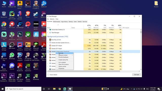Sort processes by CPU column header
Screen dimensions: 162x91
[87, 26]
